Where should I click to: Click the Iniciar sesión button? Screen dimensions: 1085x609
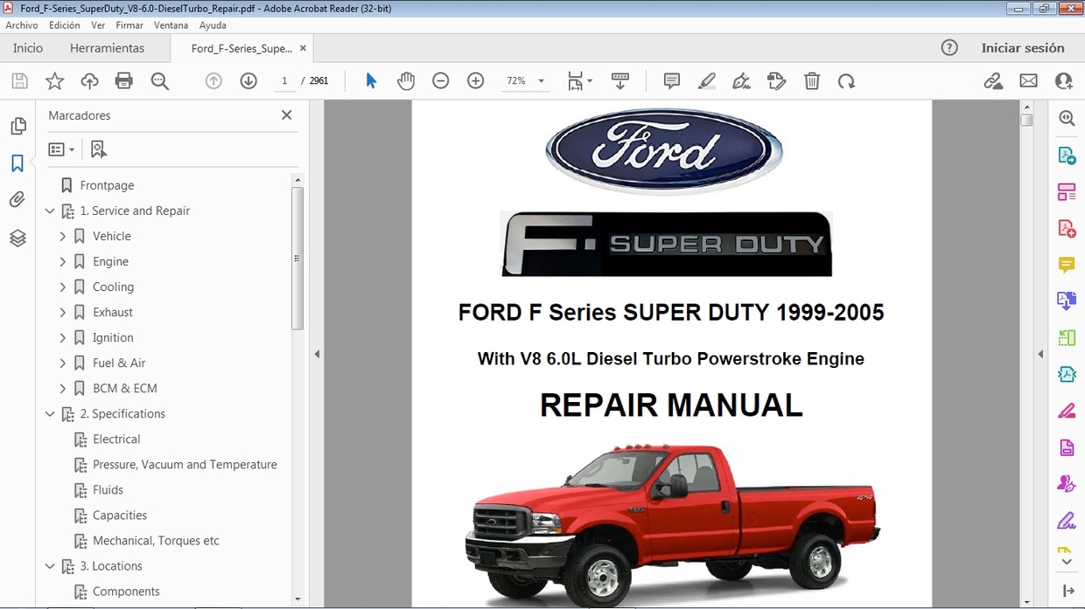[x=1024, y=48]
